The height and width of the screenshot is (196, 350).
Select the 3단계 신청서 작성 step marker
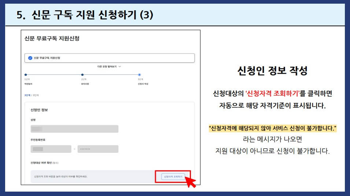point(139,75)
